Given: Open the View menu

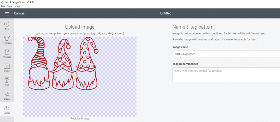Looking at the screenshot, I should tap(10, 7).
